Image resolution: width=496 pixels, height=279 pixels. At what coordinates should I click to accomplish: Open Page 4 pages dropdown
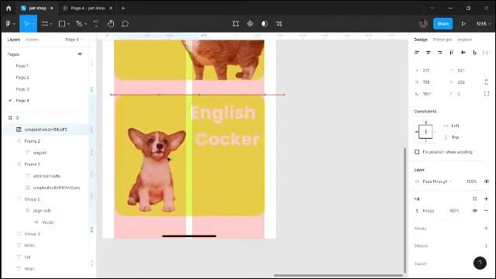pyautogui.click(x=74, y=40)
